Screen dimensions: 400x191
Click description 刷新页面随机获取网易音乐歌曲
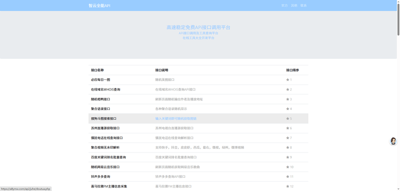(178, 167)
